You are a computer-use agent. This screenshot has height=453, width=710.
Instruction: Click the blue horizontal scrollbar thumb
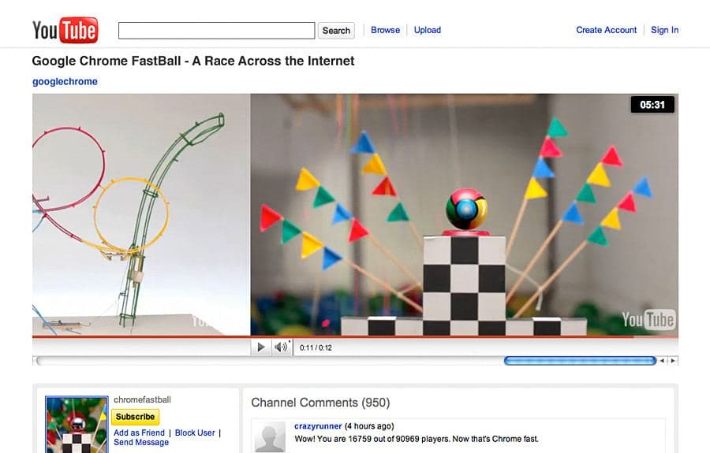tap(580, 360)
